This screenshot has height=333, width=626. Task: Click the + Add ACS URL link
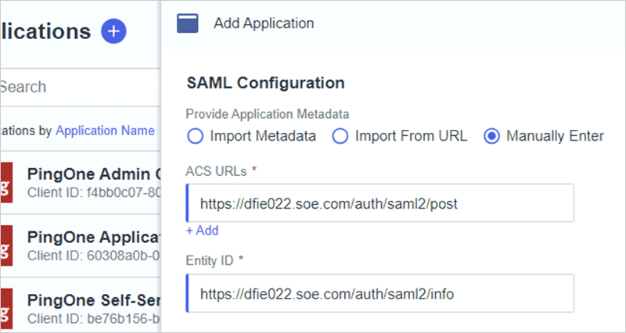tap(202, 231)
